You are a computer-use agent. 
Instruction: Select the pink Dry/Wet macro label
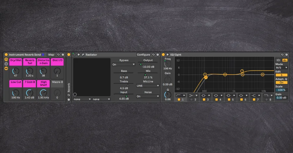point(16,62)
